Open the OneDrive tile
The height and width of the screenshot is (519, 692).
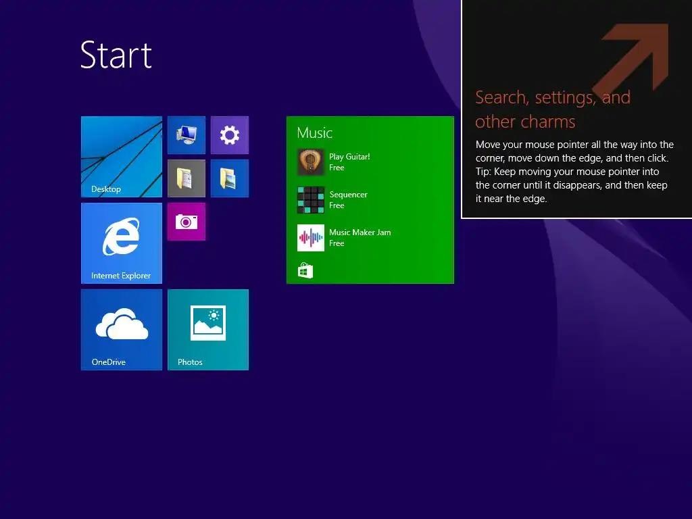click(122, 330)
